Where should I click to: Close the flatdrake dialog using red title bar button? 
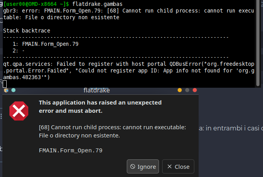(194, 90)
